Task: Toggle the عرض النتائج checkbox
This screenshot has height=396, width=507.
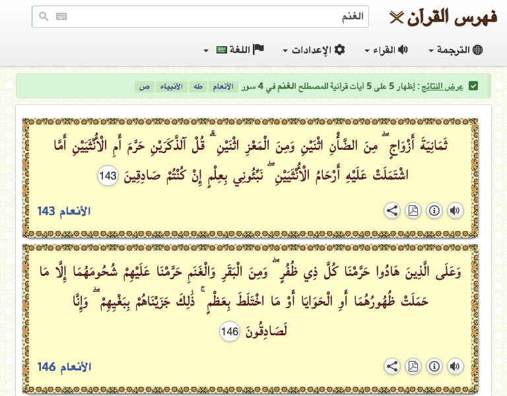Action: pyautogui.click(x=473, y=86)
